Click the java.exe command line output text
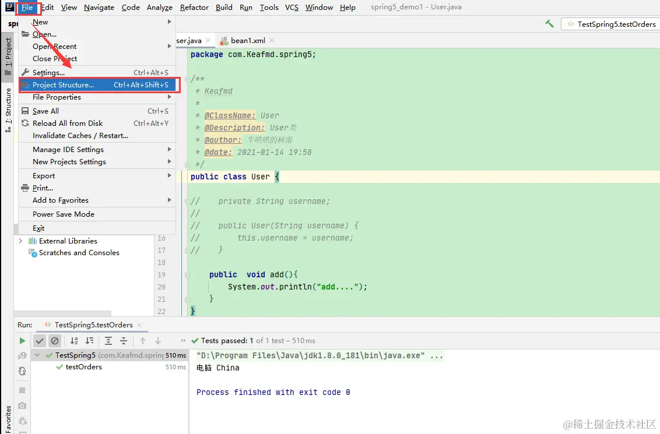 point(320,355)
